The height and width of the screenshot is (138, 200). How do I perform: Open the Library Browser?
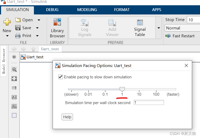[57, 28]
